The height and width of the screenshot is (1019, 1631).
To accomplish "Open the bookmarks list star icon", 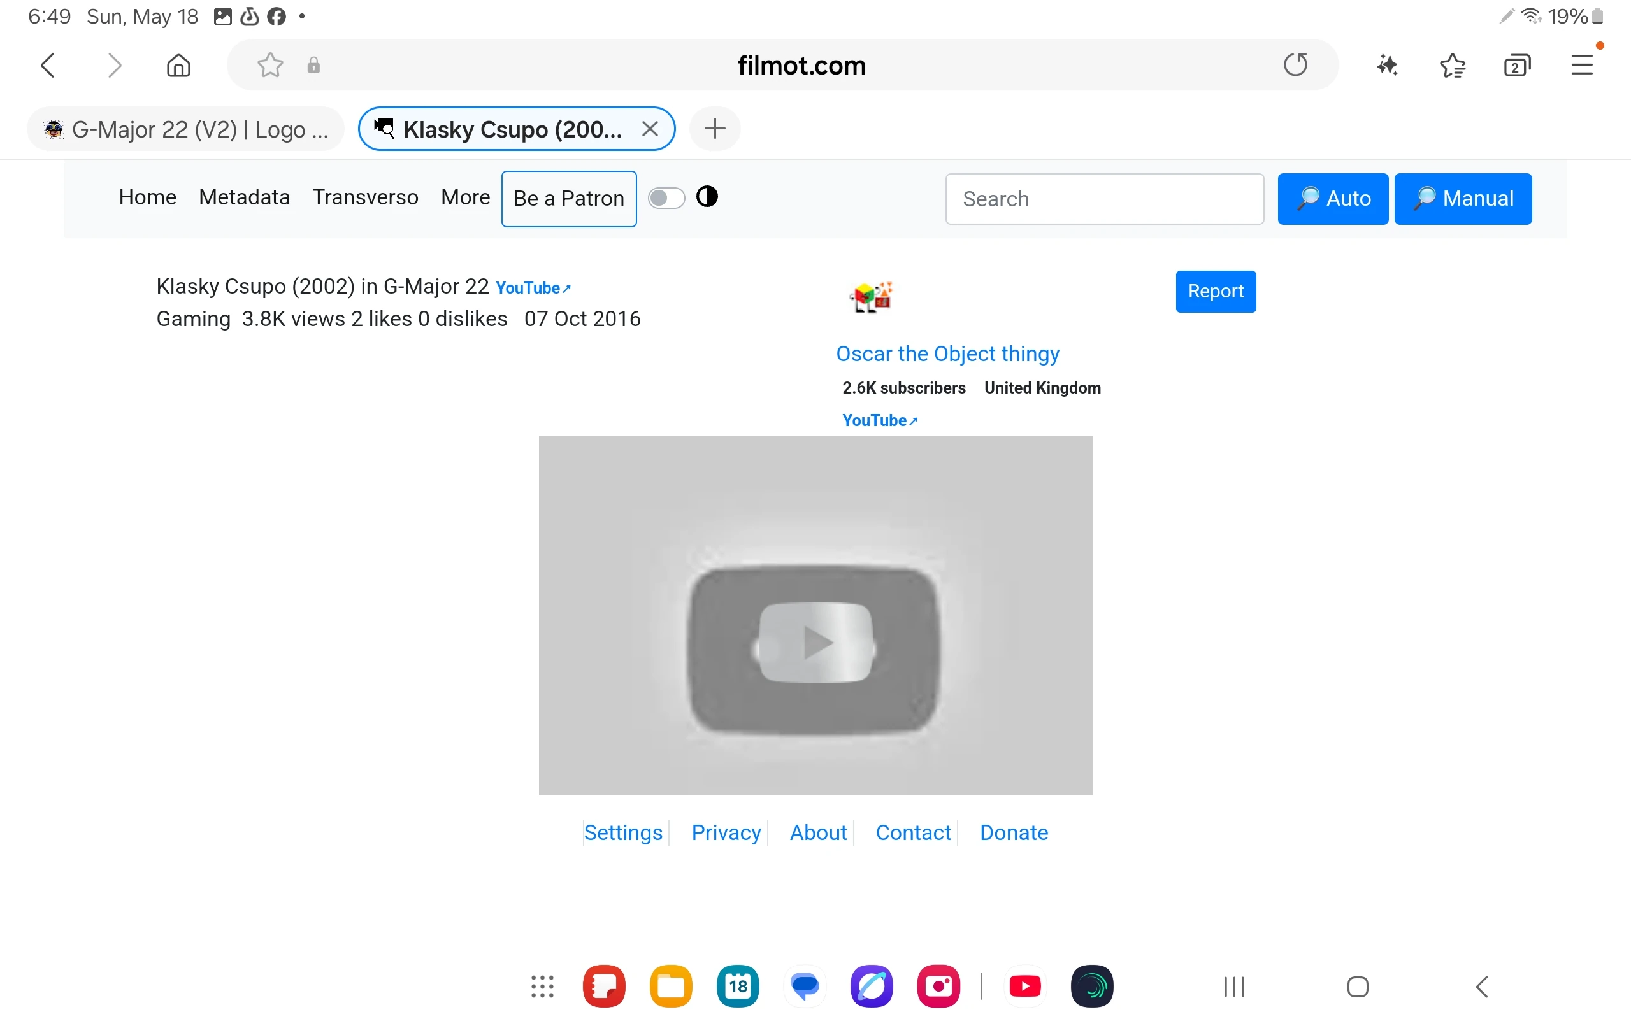I will [x=1453, y=66].
